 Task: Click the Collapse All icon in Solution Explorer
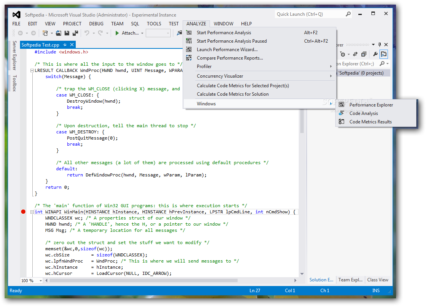coord(364,54)
